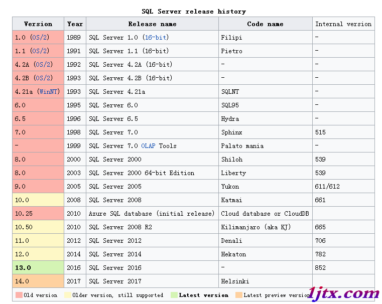Image resolution: width=382 pixels, height=304 pixels.
Task: Click the version 13.0 green cell
Action: (x=38, y=268)
